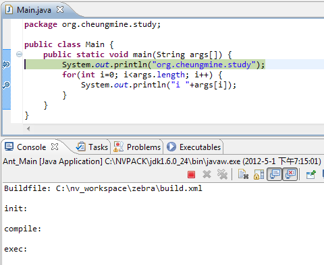Toggle Scroll Lock in the console
Screen dimensions: 324x265
[259, 174]
